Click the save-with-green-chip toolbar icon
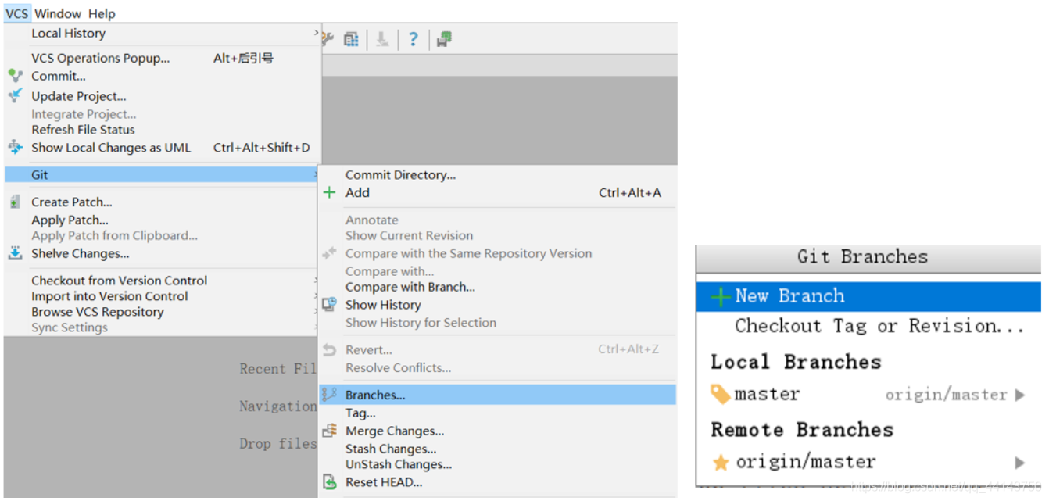This screenshot has width=1049, height=501. 444,39
